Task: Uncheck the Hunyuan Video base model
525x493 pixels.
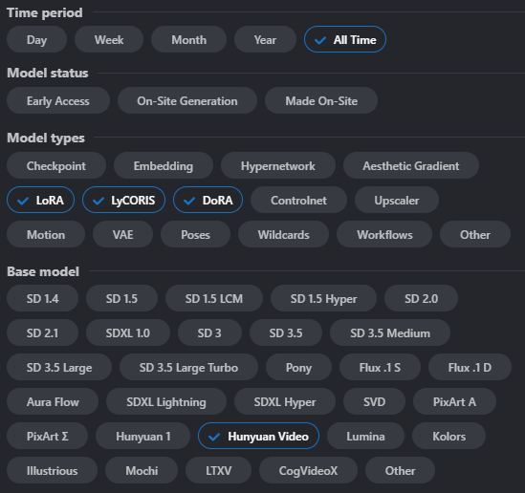Action: [x=258, y=436]
